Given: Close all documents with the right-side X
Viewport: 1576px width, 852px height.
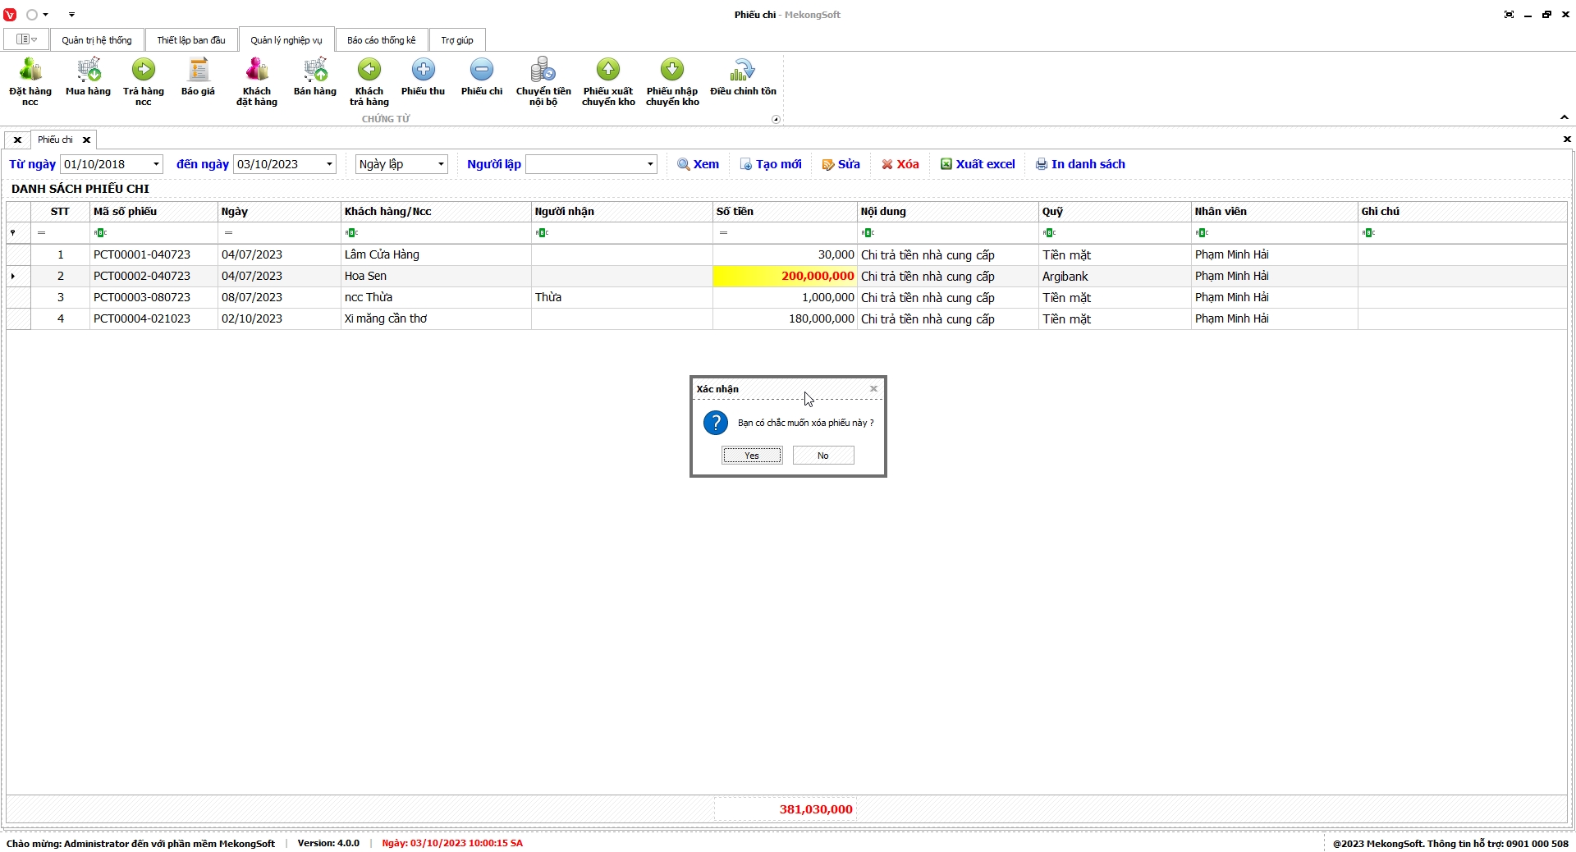Looking at the screenshot, I should pyautogui.click(x=1566, y=140).
